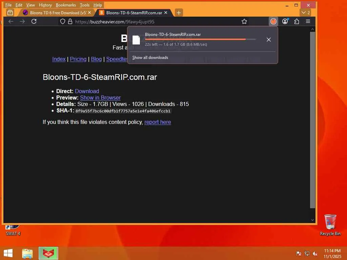This screenshot has width=347, height=260.
Task: Click the scrollbar down arrow
Action: [x=312, y=220]
